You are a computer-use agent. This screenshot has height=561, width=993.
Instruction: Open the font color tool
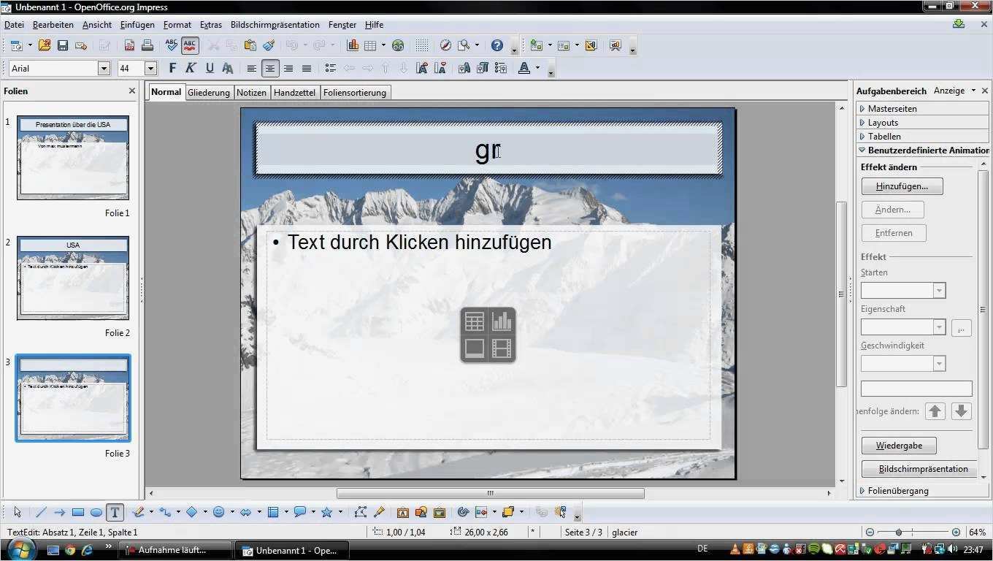point(524,68)
